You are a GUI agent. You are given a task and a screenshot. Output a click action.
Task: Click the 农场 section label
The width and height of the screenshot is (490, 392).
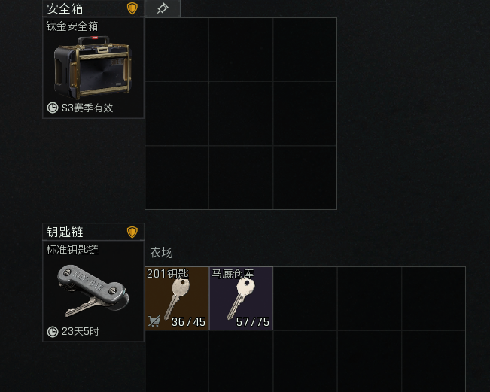coord(161,252)
